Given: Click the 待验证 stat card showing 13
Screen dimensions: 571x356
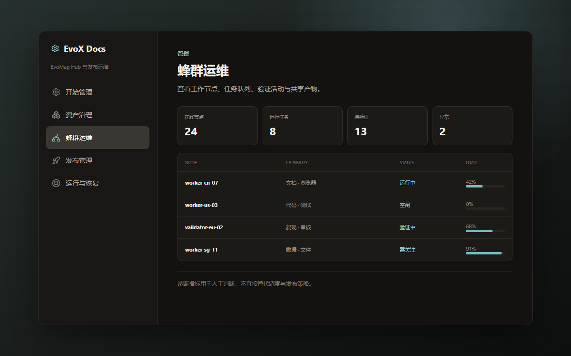Looking at the screenshot, I should click(x=387, y=126).
